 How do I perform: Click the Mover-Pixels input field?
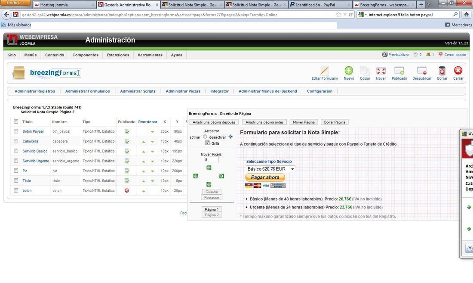pos(212,159)
